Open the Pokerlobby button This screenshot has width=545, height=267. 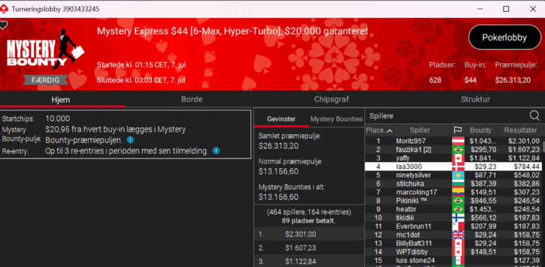click(x=504, y=37)
